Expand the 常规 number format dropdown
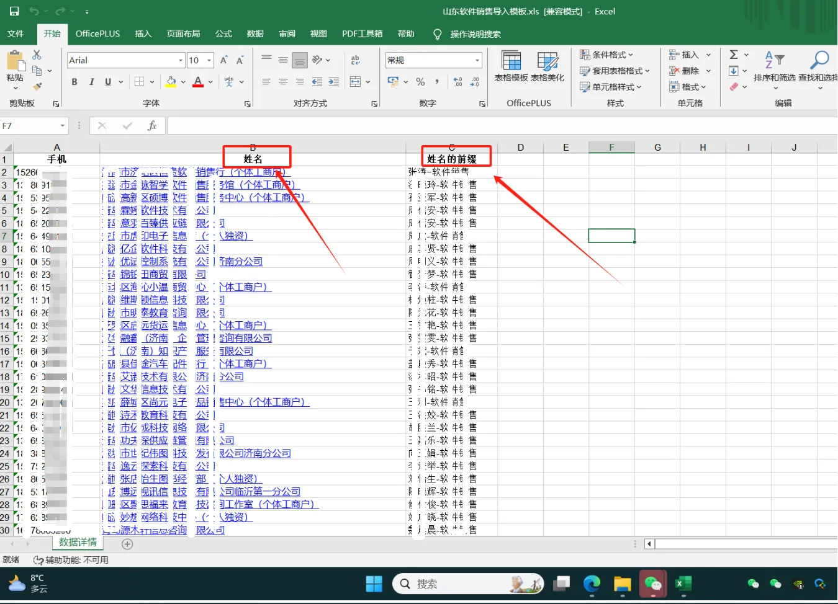This screenshot has width=838, height=604. click(x=477, y=60)
